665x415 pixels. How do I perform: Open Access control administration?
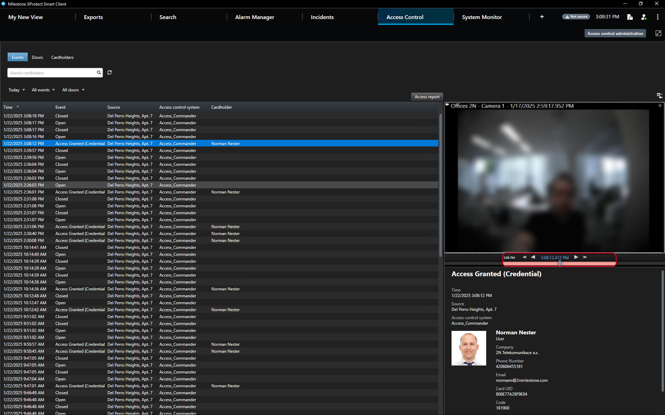point(615,34)
